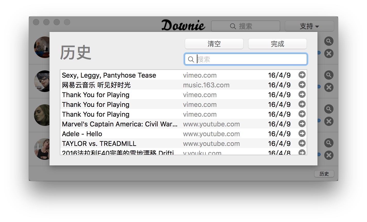The height and width of the screenshot is (222, 367).
Task: Reveal first download with magnifier button
Action: (329, 41)
